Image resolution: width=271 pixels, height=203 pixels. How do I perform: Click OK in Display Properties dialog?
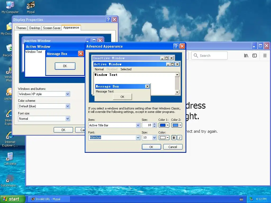(63, 130)
